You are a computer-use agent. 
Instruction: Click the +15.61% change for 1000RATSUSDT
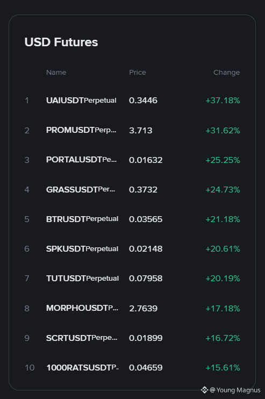tap(223, 367)
